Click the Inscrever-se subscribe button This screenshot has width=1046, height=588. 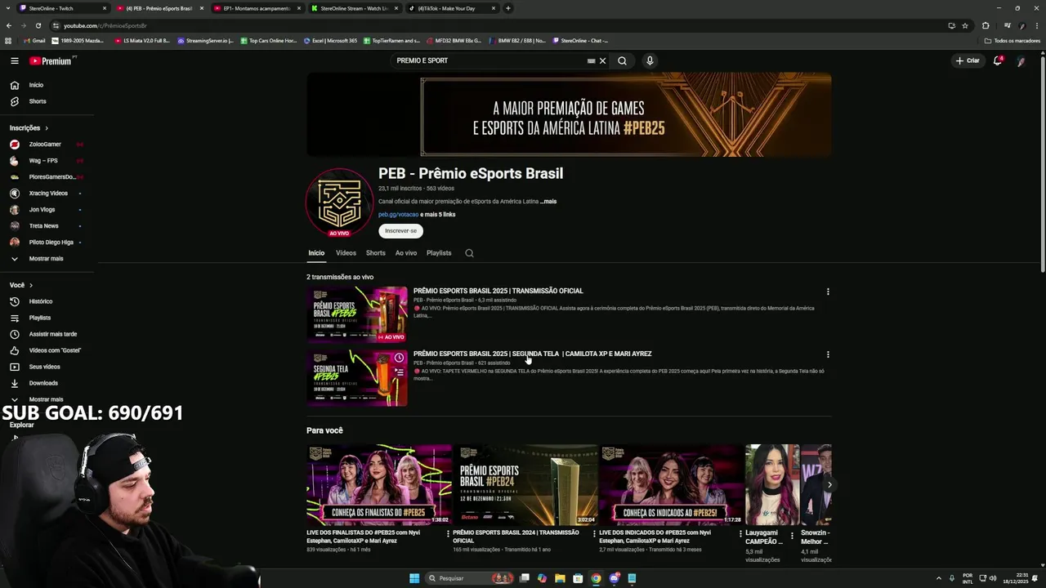[400, 231]
